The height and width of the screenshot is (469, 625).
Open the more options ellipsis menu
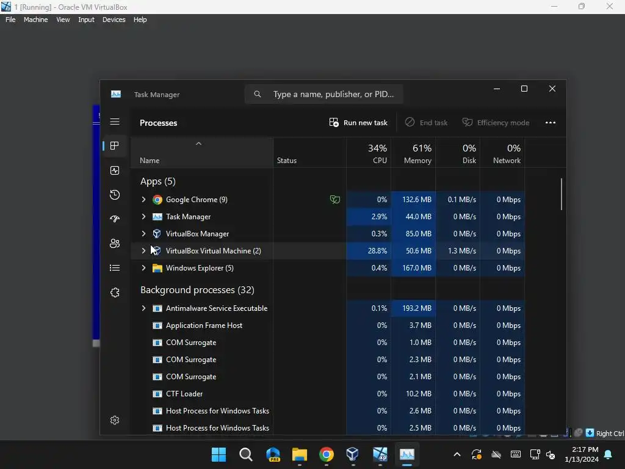coord(551,123)
